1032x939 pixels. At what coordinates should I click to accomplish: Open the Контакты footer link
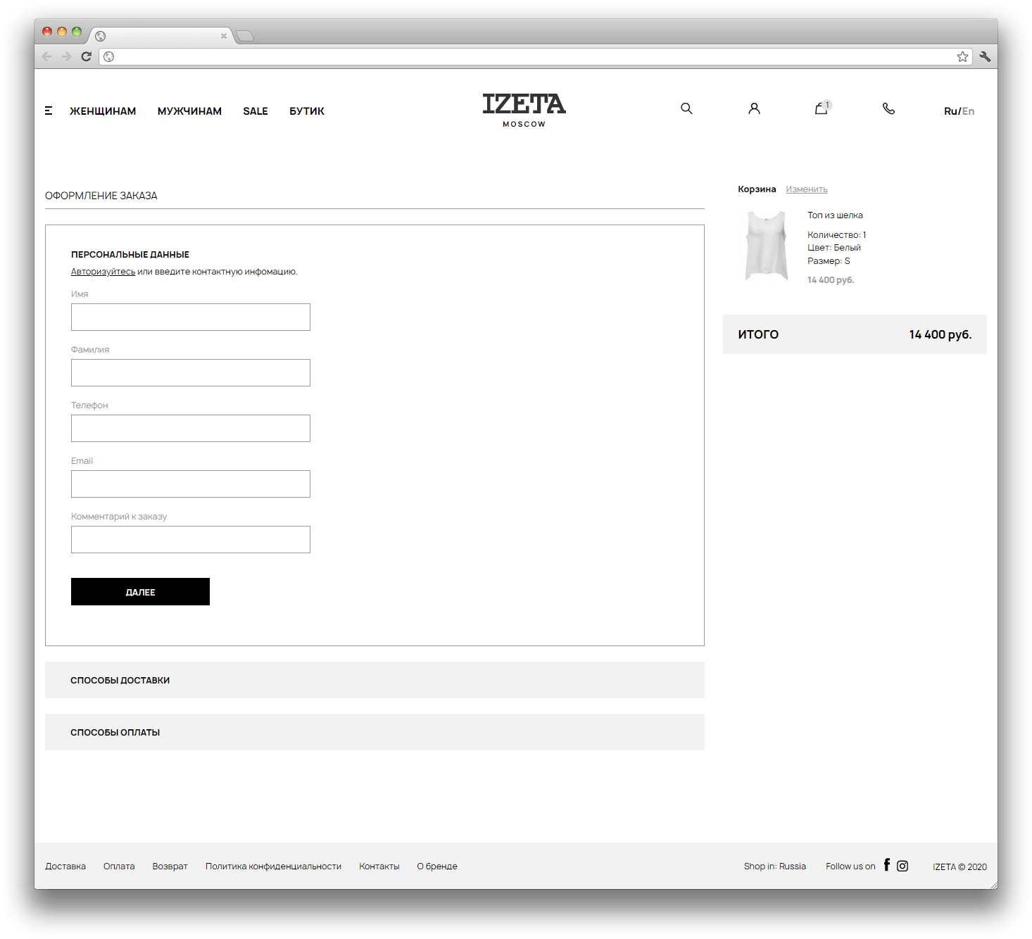tap(379, 866)
